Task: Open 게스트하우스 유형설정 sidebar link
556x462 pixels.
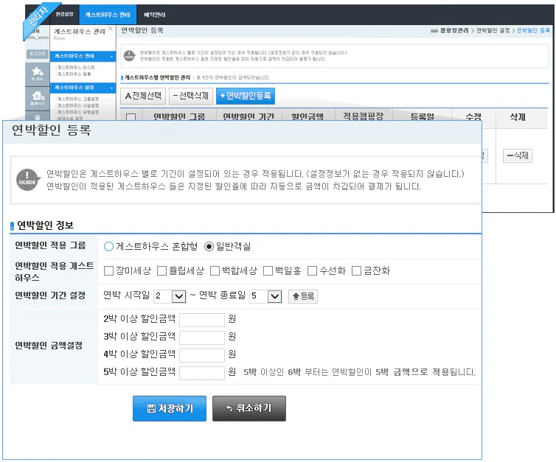Action: pos(77,111)
